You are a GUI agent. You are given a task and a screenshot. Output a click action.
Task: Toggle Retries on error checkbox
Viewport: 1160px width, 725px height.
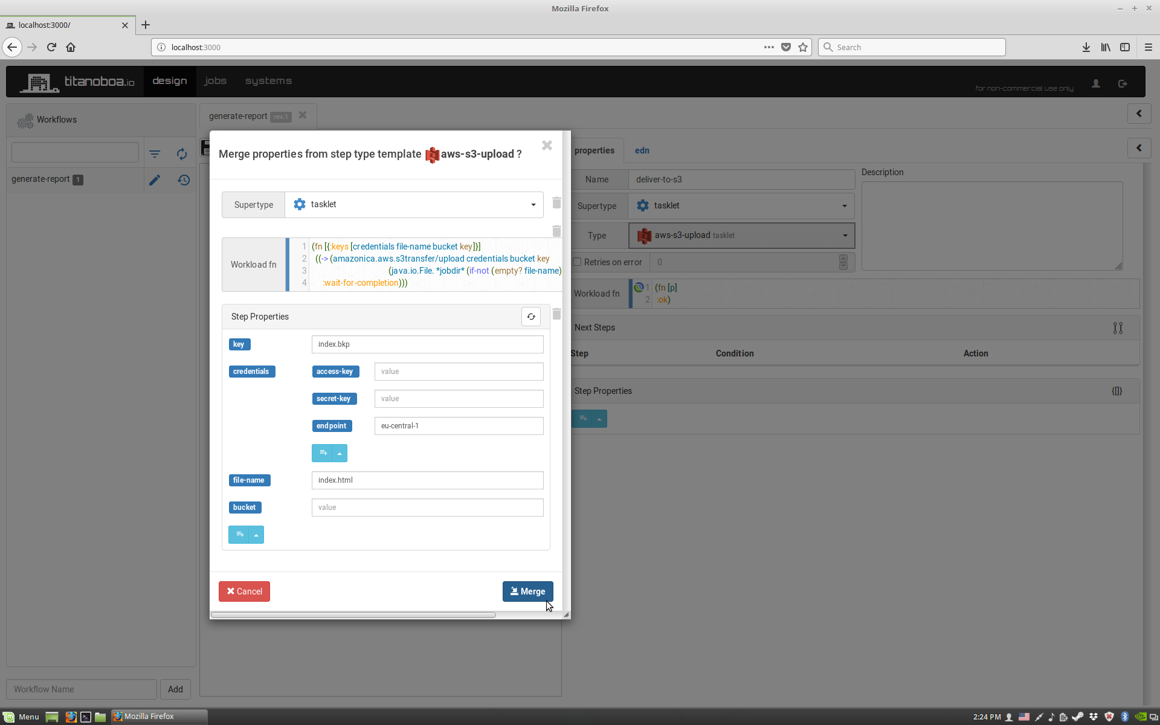tap(577, 262)
